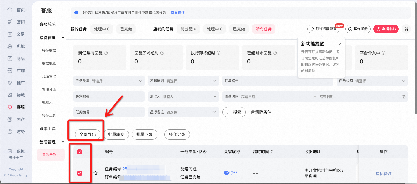
Task: Click help icon next to 平台介入中
Action: [x=384, y=53]
